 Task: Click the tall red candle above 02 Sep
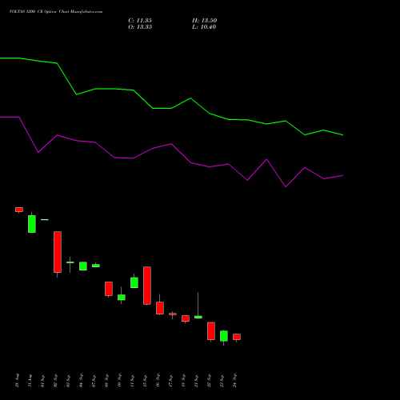click(58, 252)
